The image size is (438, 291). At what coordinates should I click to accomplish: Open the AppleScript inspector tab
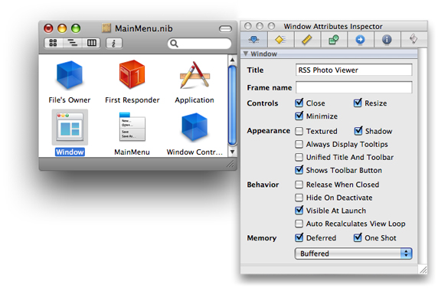413,39
